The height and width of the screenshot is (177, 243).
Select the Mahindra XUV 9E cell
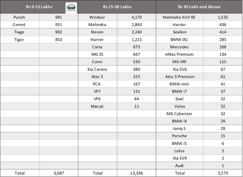pos(180,17)
